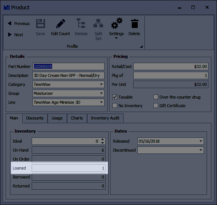
Task: Uncheck the Taxable checkbox
Action: pos(115,97)
